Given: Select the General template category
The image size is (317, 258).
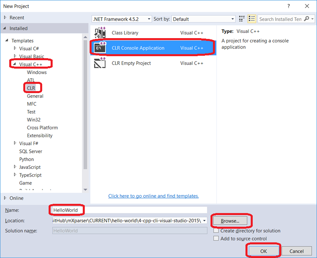Looking at the screenshot, I should [35, 96].
